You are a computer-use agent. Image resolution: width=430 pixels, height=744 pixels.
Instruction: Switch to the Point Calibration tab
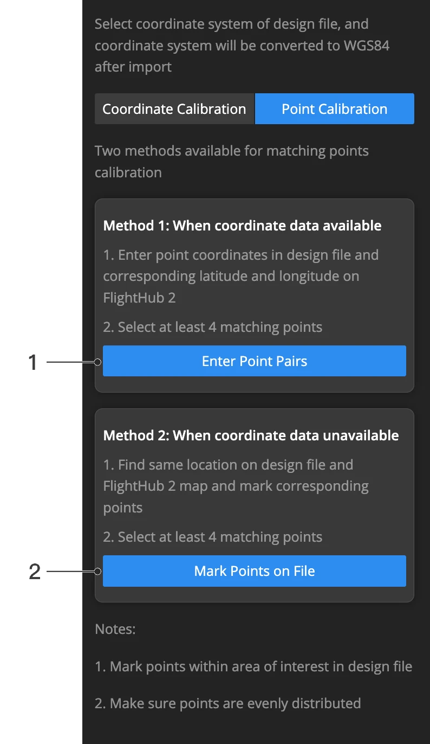[x=334, y=108]
